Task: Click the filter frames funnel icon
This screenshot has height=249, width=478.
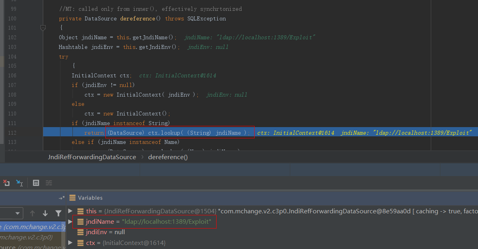Action: (x=58, y=213)
